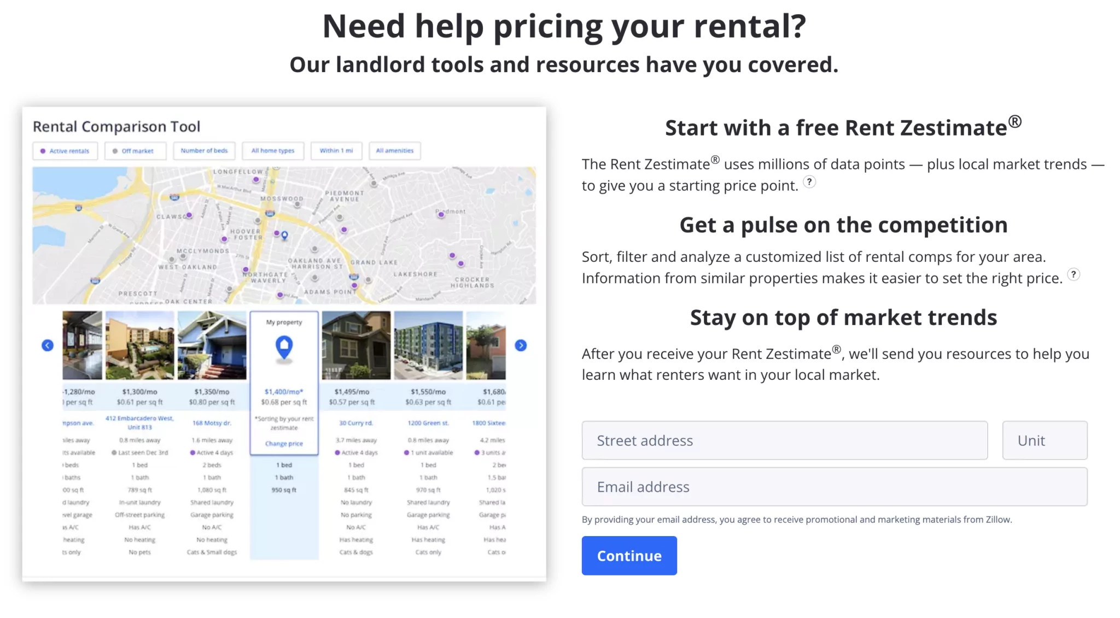Focus the Email address field

835,486
